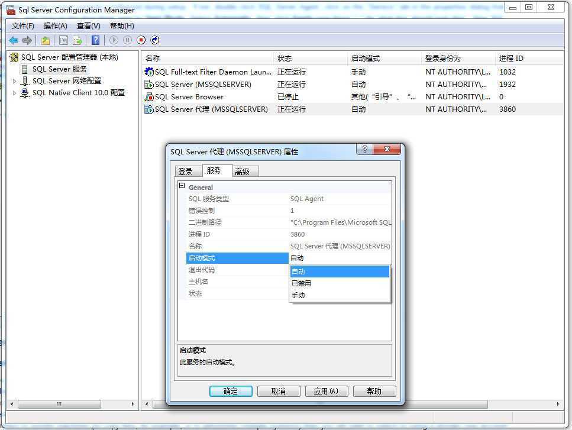The width and height of the screenshot is (572, 430).
Task: Open the 文件(F) menu
Action: [x=22, y=26]
